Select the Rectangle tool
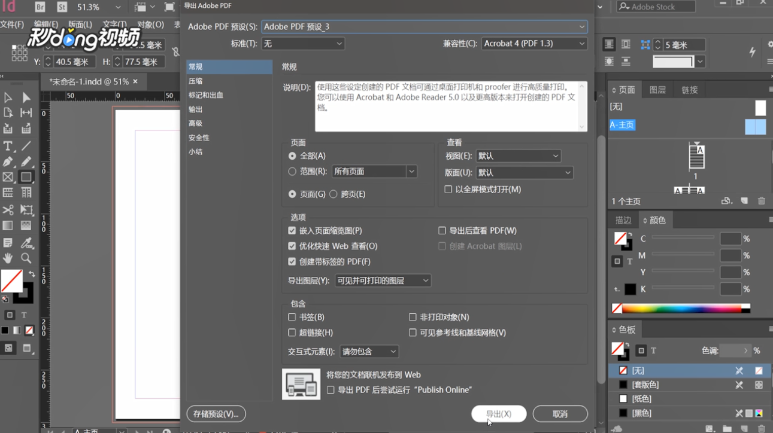This screenshot has width=773, height=433. 26,177
